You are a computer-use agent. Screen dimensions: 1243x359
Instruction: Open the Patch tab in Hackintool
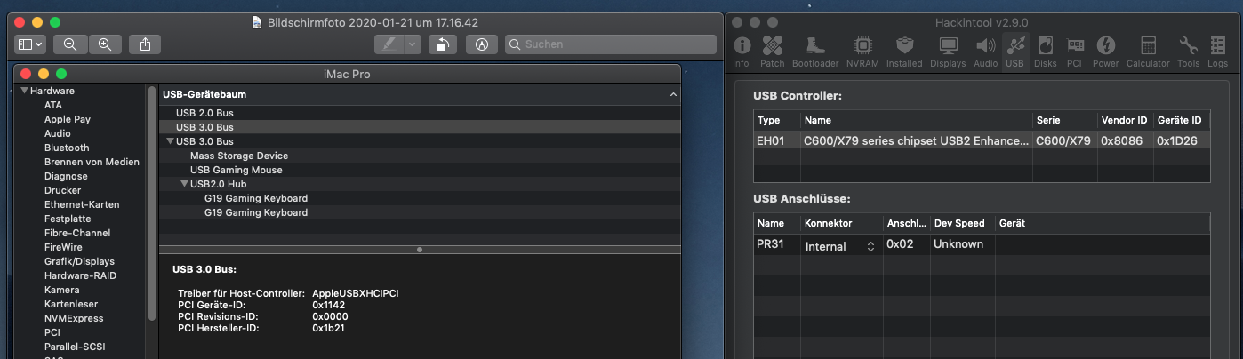tap(773, 50)
